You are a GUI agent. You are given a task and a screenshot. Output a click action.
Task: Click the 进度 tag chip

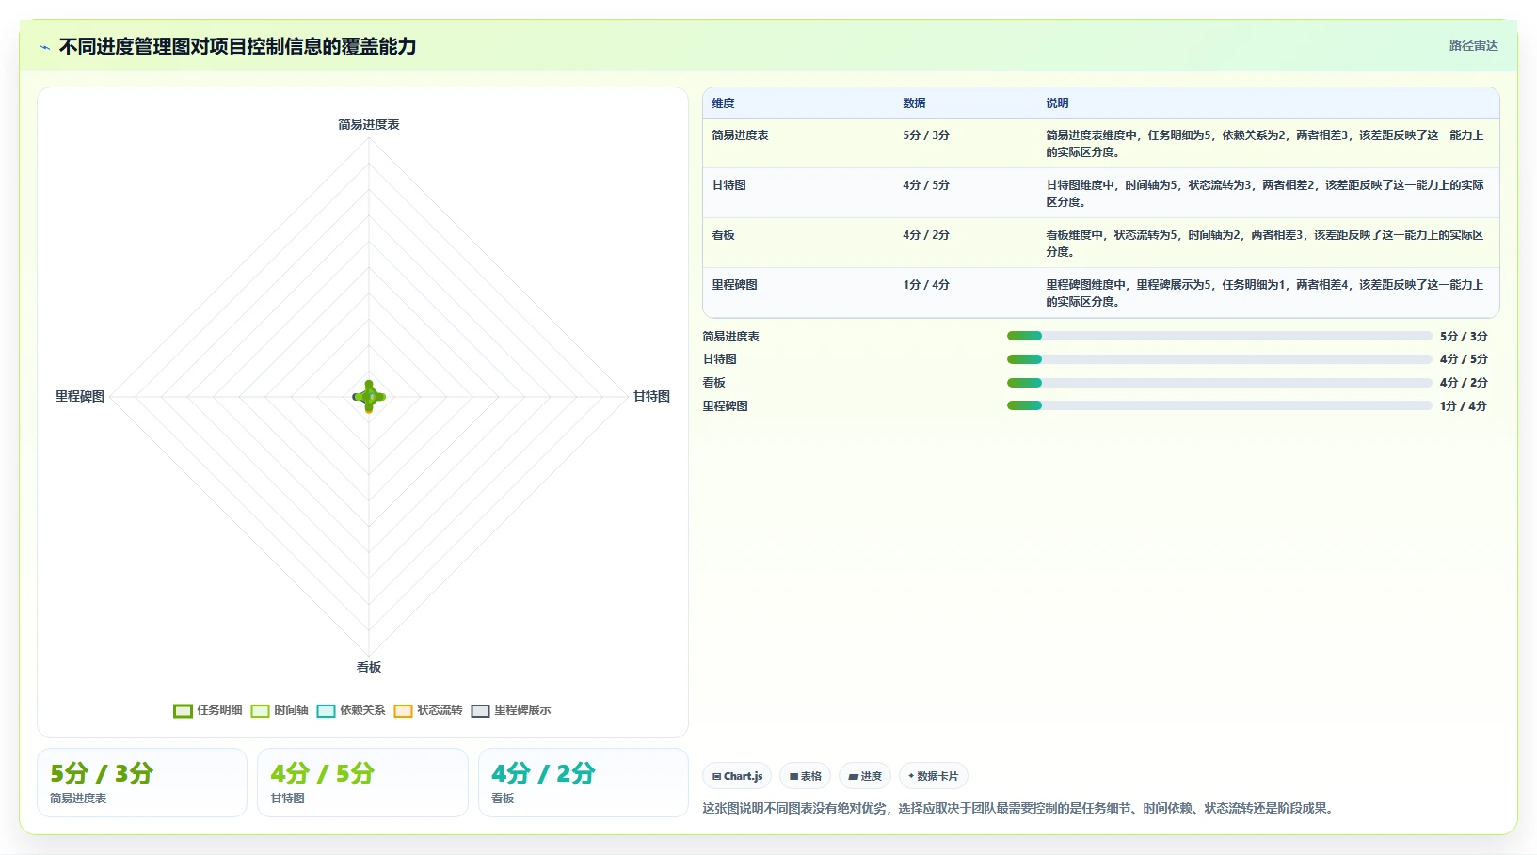click(865, 776)
